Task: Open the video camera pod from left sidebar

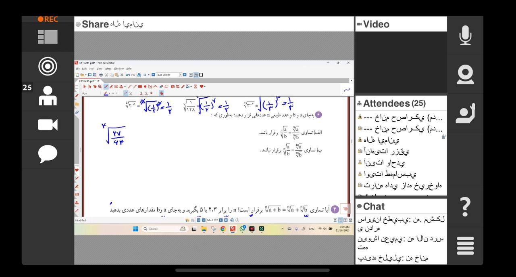Action: 48,125
